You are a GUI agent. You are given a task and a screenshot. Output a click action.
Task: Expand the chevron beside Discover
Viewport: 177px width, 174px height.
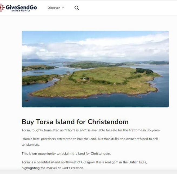coord(63,8)
